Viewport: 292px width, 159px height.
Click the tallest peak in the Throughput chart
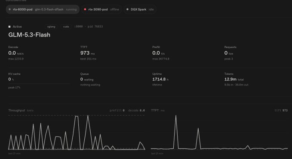pos(88,116)
